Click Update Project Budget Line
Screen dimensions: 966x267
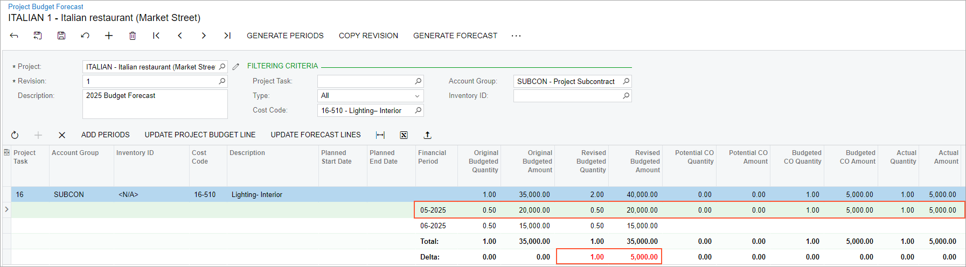point(200,135)
